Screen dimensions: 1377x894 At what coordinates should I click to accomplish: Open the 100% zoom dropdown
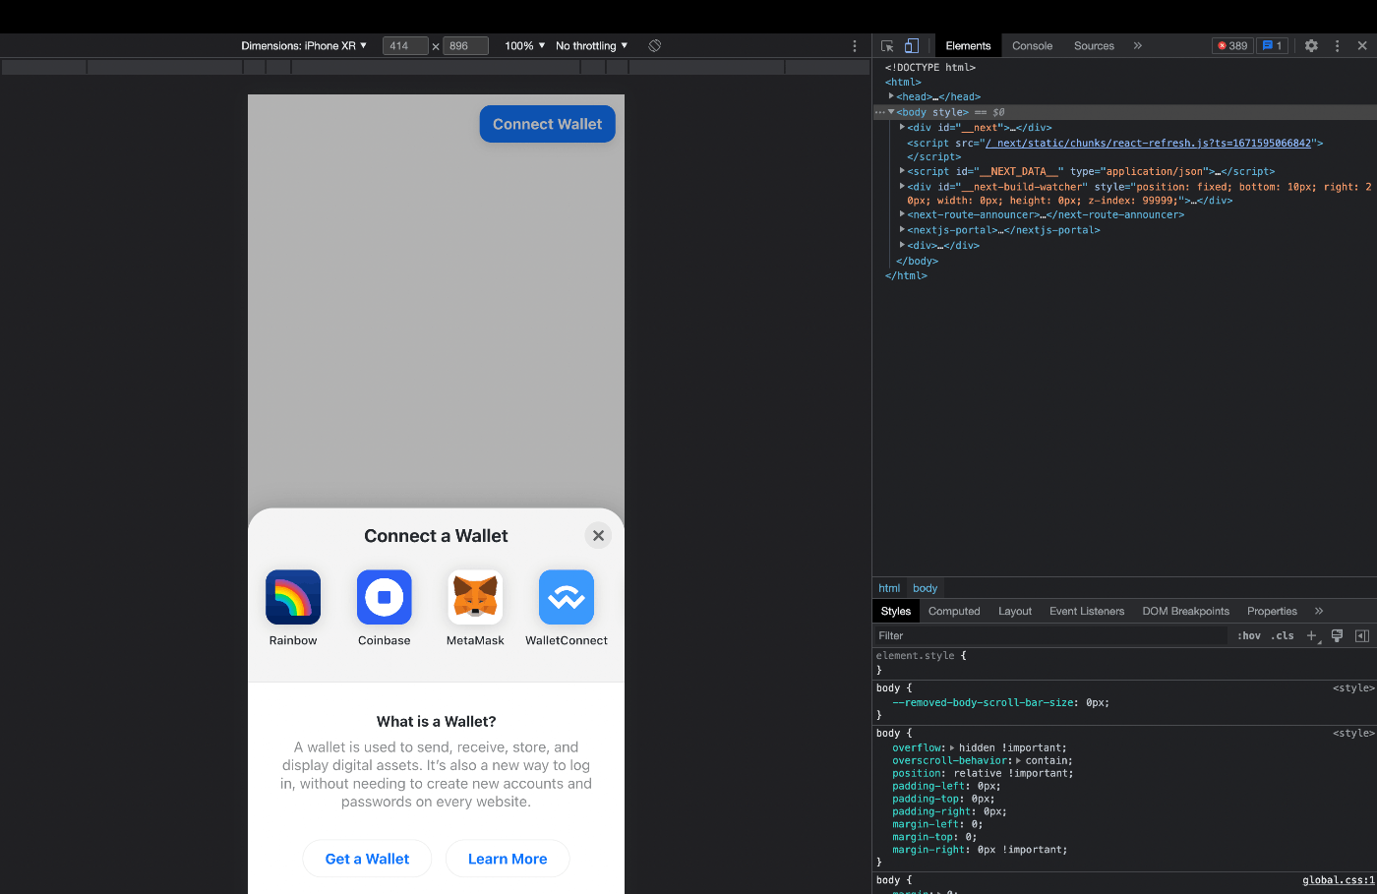pos(524,46)
